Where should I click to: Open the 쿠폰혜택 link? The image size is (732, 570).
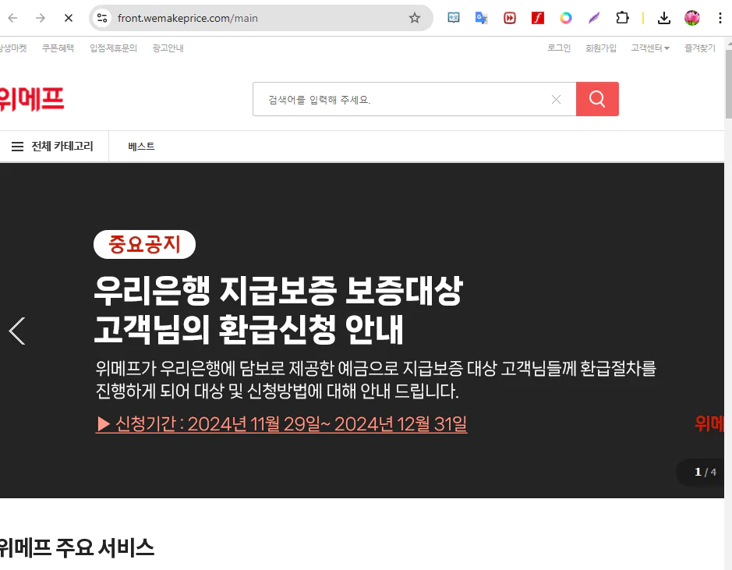click(58, 48)
